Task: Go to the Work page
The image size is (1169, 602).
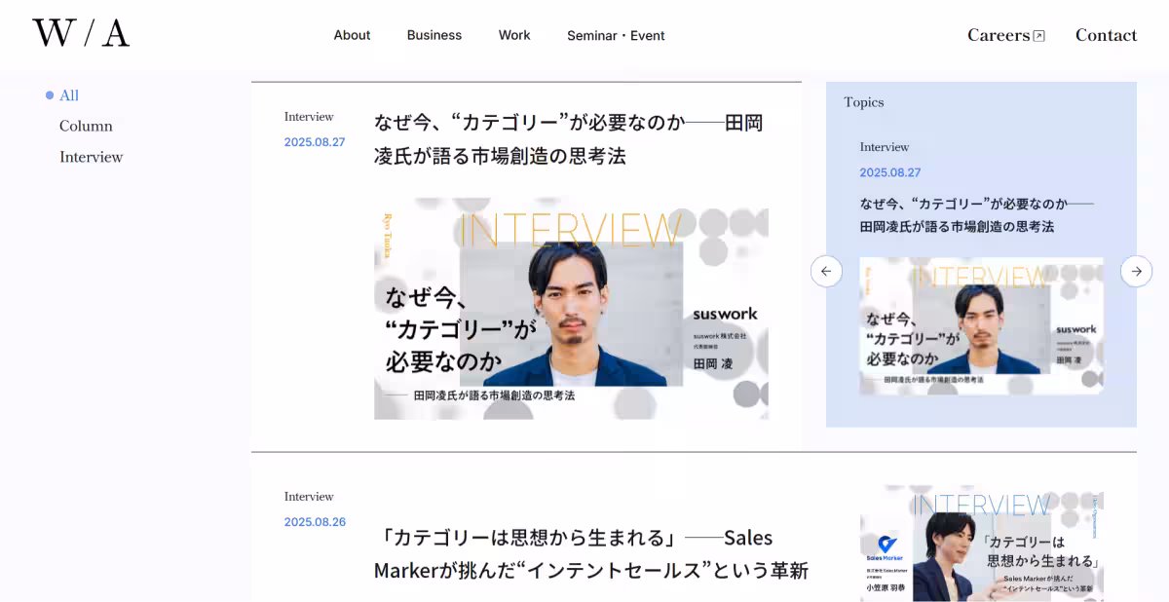Action: click(x=514, y=35)
